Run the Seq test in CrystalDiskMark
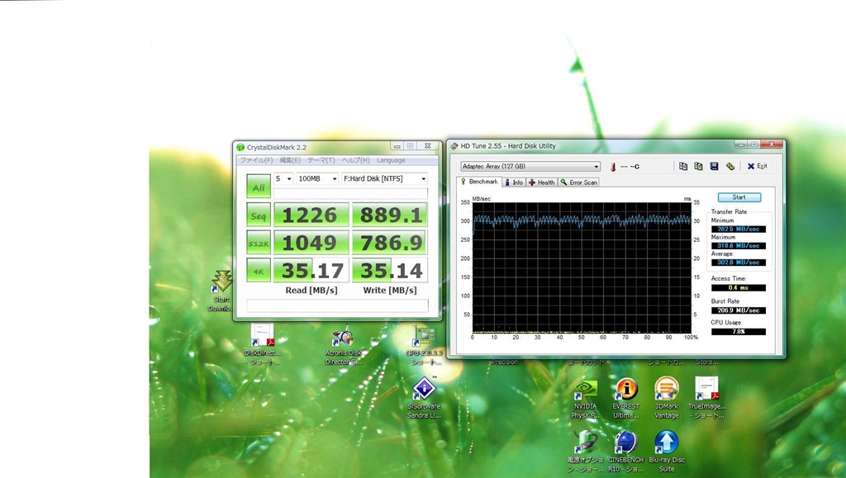 259,215
